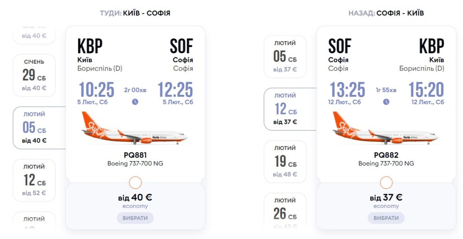Choose return date Лютий 05 from 37 €
463x239 pixels.
(285, 56)
